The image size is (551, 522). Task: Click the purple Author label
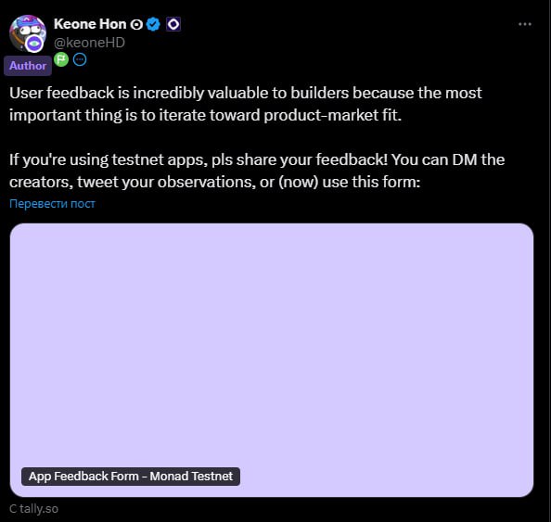28,66
